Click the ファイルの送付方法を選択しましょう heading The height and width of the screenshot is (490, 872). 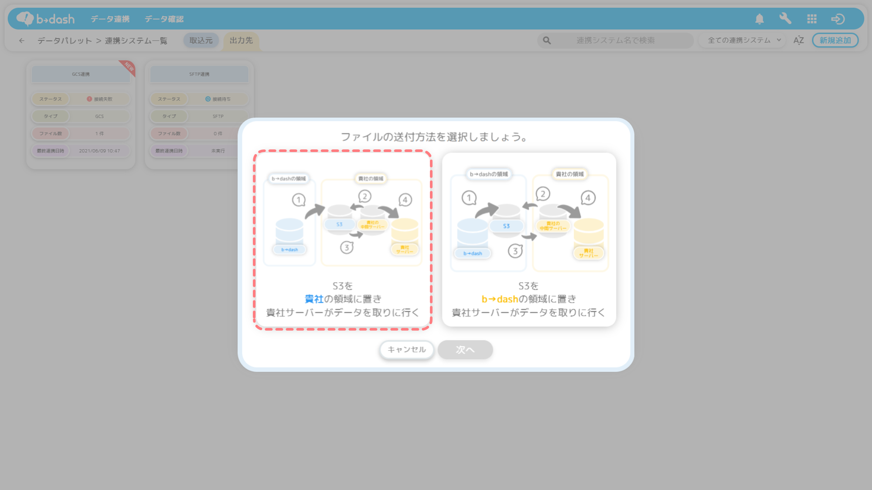[434, 137]
